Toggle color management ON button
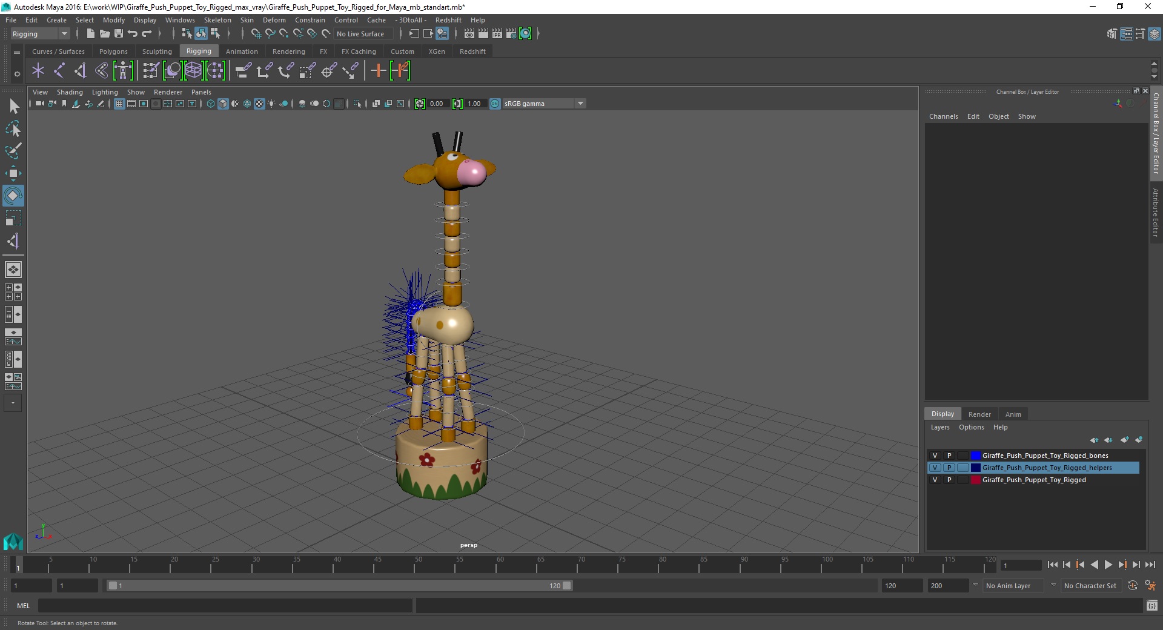This screenshot has width=1163, height=630. 495,104
